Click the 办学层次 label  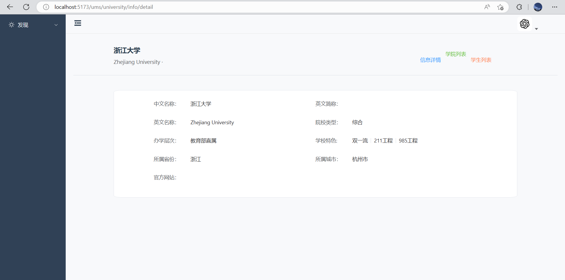pyautogui.click(x=165, y=141)
